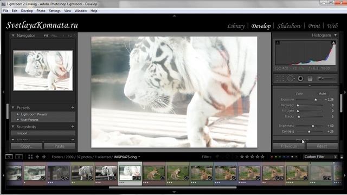Screen dimensions: 347x195
Task: Open the Settings menu
Action: 55,11
